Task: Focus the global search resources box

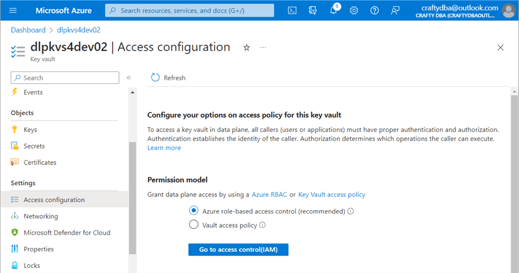Action: pos(189,11)
